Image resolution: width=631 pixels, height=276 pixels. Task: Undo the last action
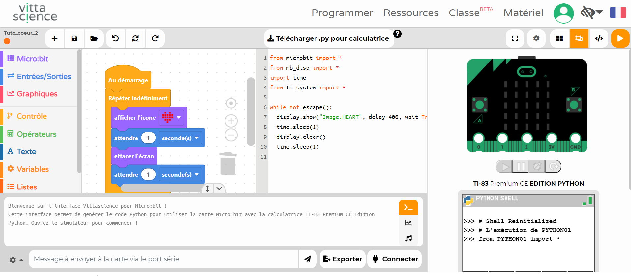[x=115, y=38]
